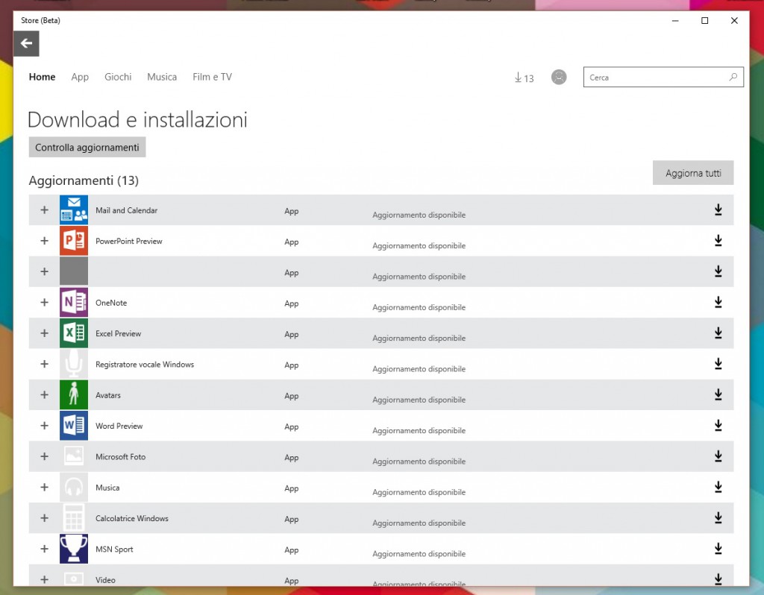This screenshot has width=764, height=595.
Task: Expand the Word Preview row
Action: (x=44, y=426)
